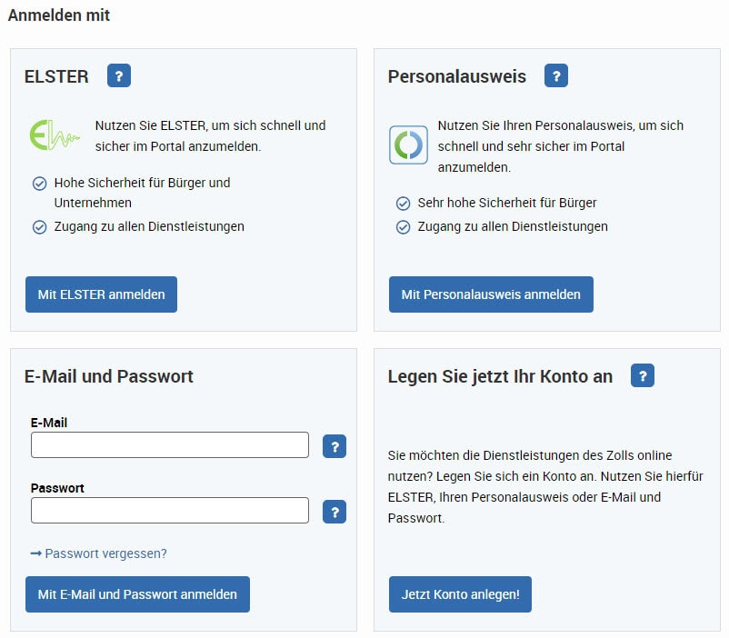Open help for the E-Mail field
This screenshot has height=638, width=729.
334,446
